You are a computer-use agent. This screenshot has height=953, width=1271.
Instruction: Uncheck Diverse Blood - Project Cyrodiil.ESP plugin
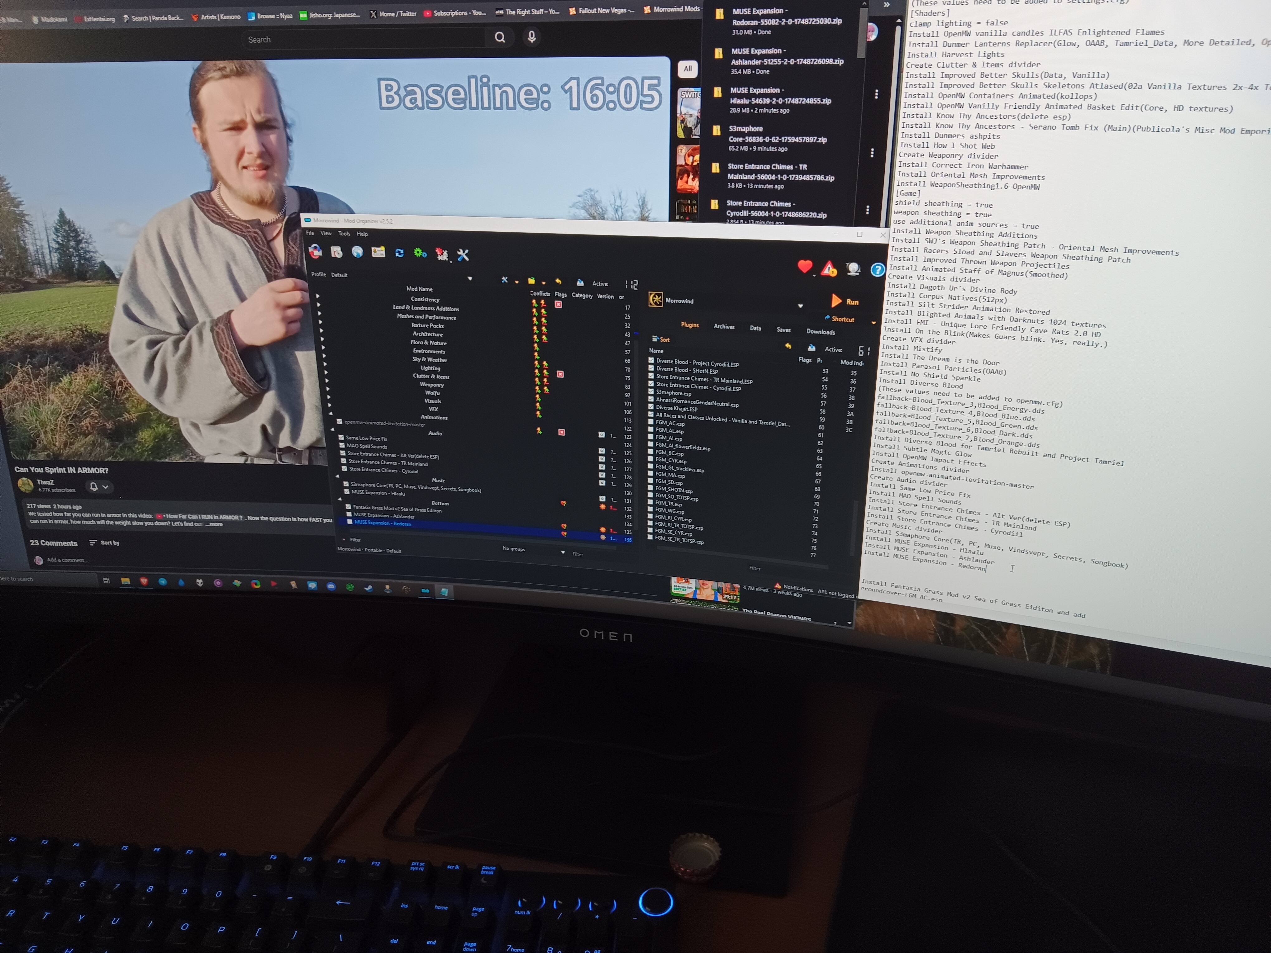coord(652,361)
